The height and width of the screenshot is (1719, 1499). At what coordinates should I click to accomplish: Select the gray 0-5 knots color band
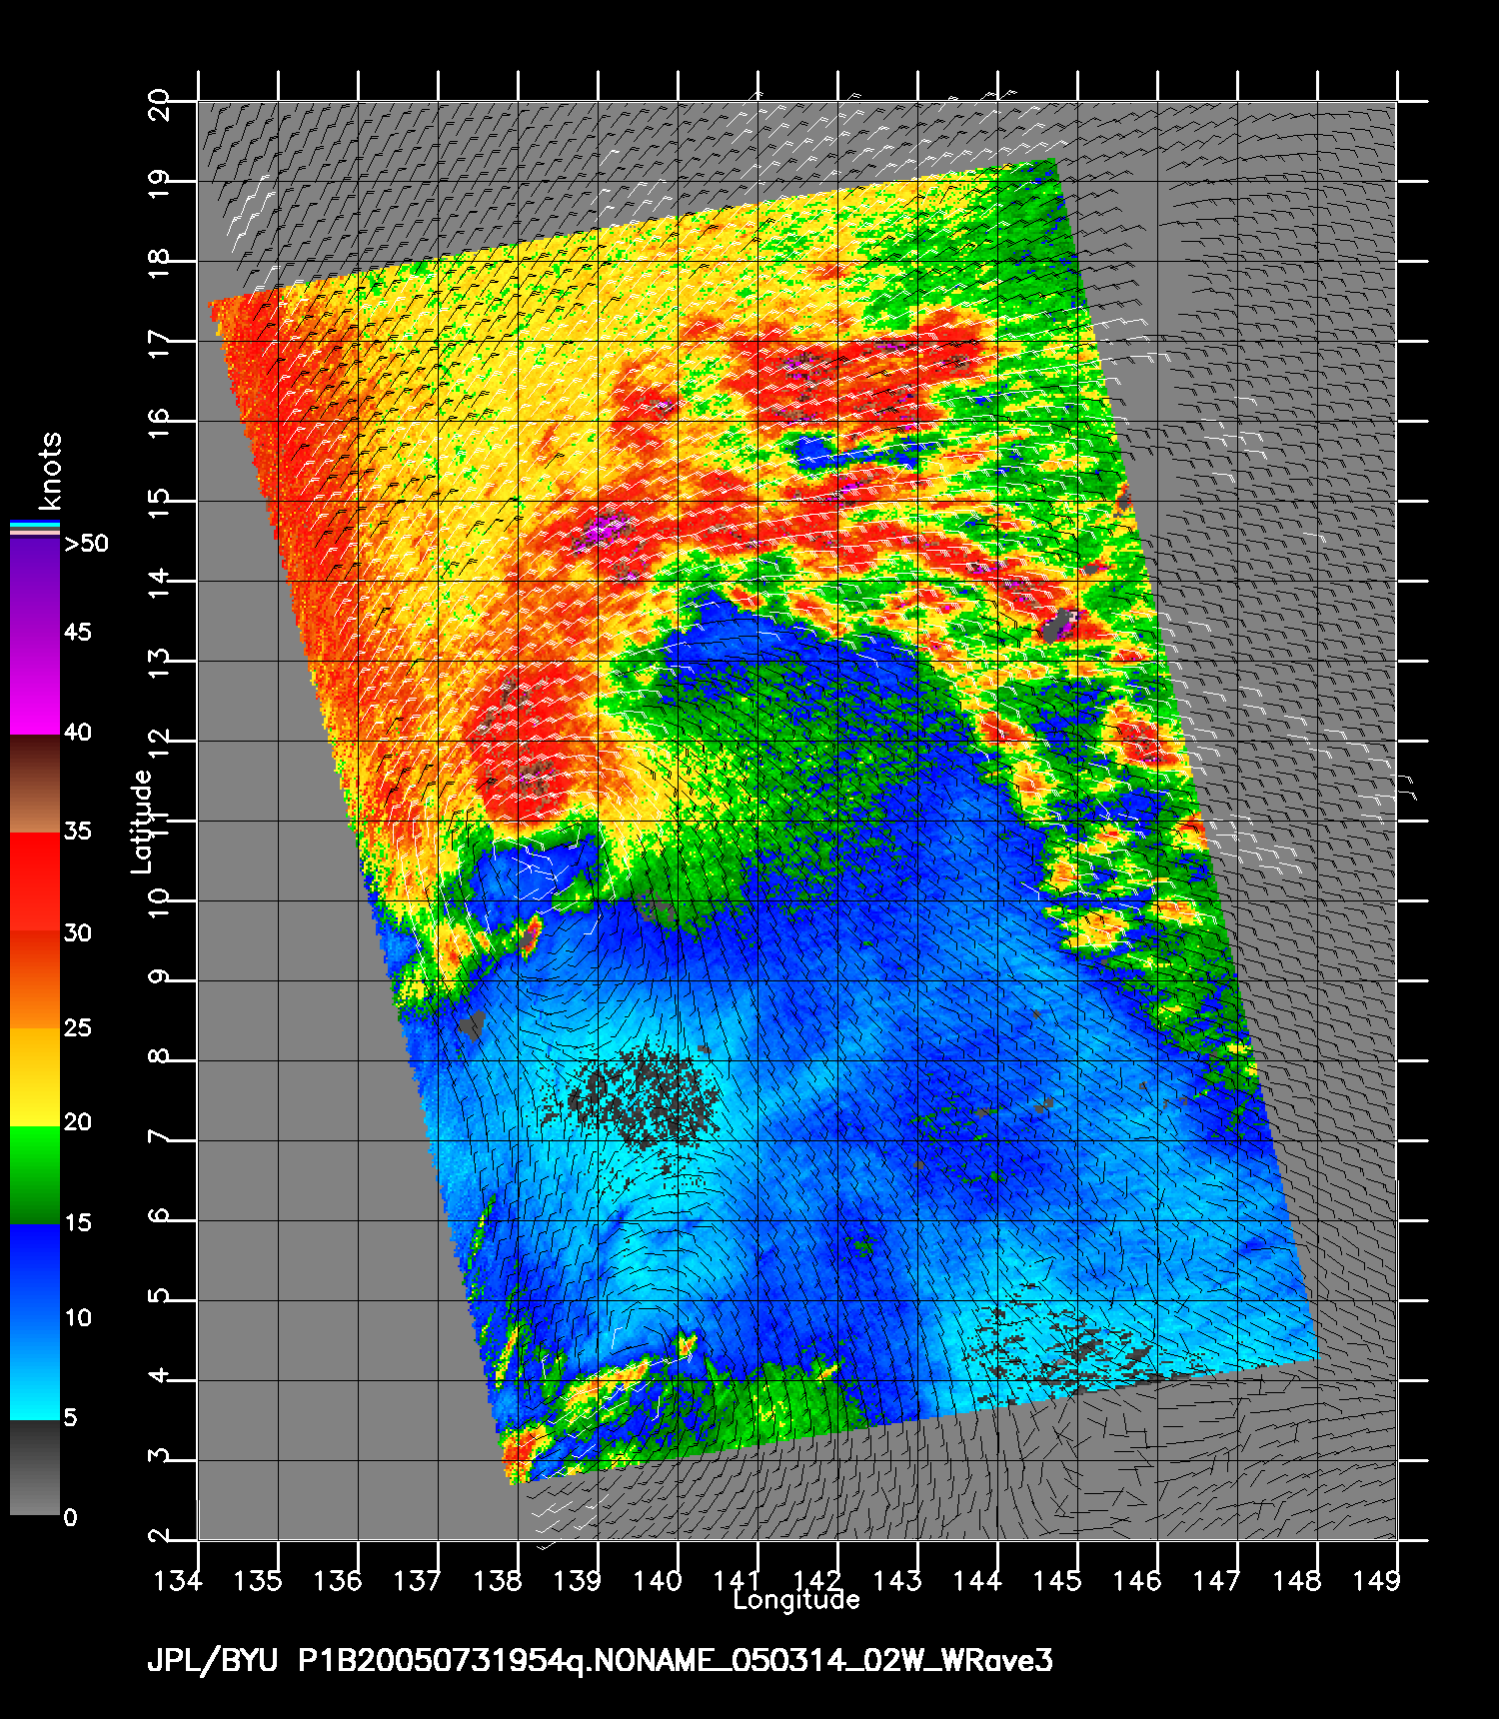[35, 1467]
